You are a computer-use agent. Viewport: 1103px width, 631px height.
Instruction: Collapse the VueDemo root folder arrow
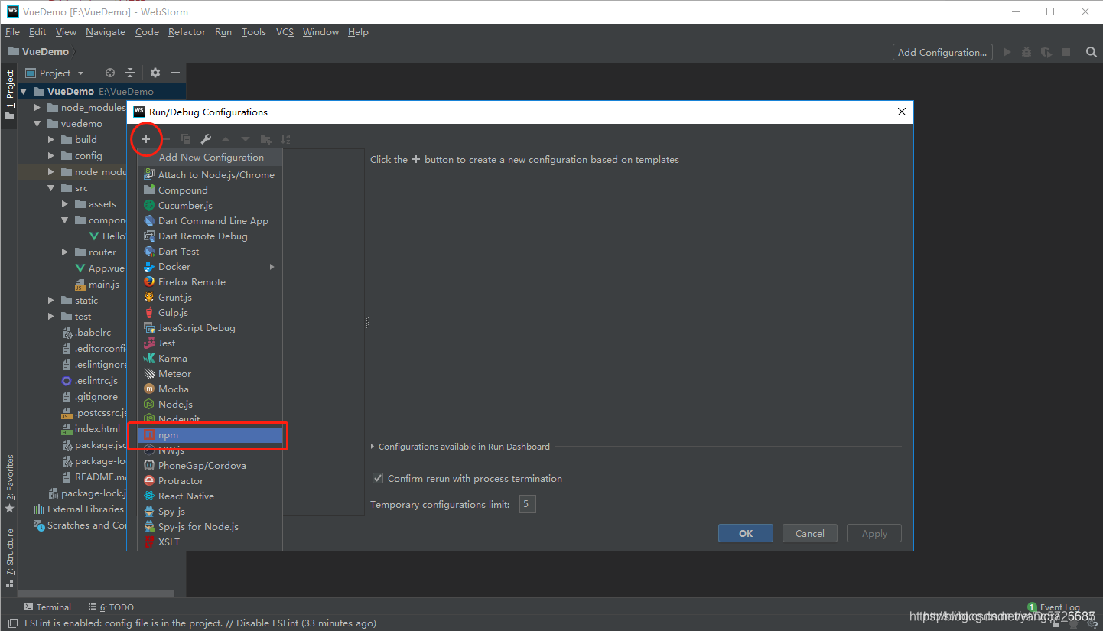click(x=23, y=91)
